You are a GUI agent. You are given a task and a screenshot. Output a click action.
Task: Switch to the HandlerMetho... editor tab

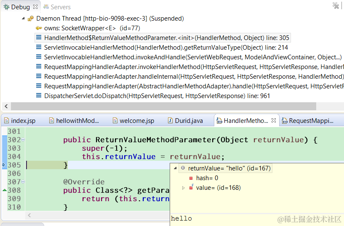tap(246, 120)
